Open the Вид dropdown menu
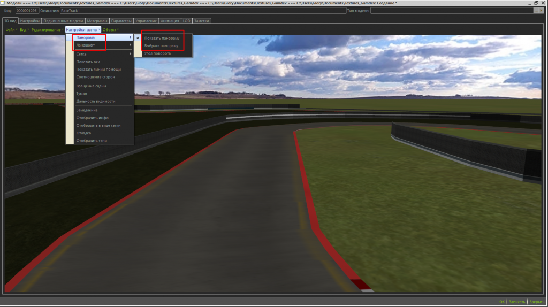 pos(24,30)
